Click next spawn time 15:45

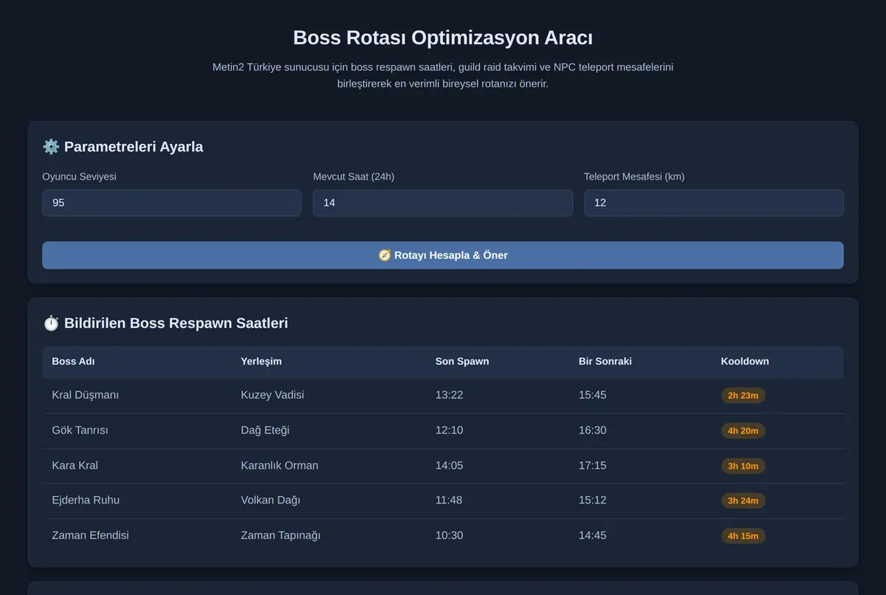pos(593,395)
